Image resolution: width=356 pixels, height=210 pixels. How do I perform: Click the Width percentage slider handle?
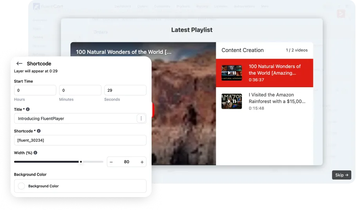81,162
